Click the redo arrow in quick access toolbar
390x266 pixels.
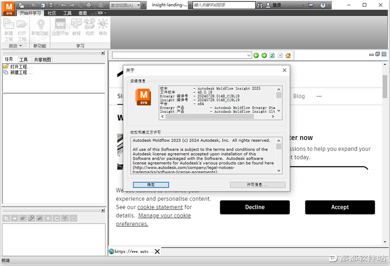tap(72, 5)
